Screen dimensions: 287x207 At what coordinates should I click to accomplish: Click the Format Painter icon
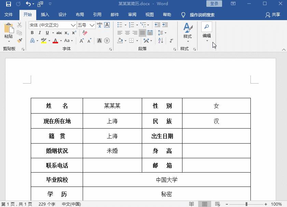pyautogui.click(x=19, y=40)
